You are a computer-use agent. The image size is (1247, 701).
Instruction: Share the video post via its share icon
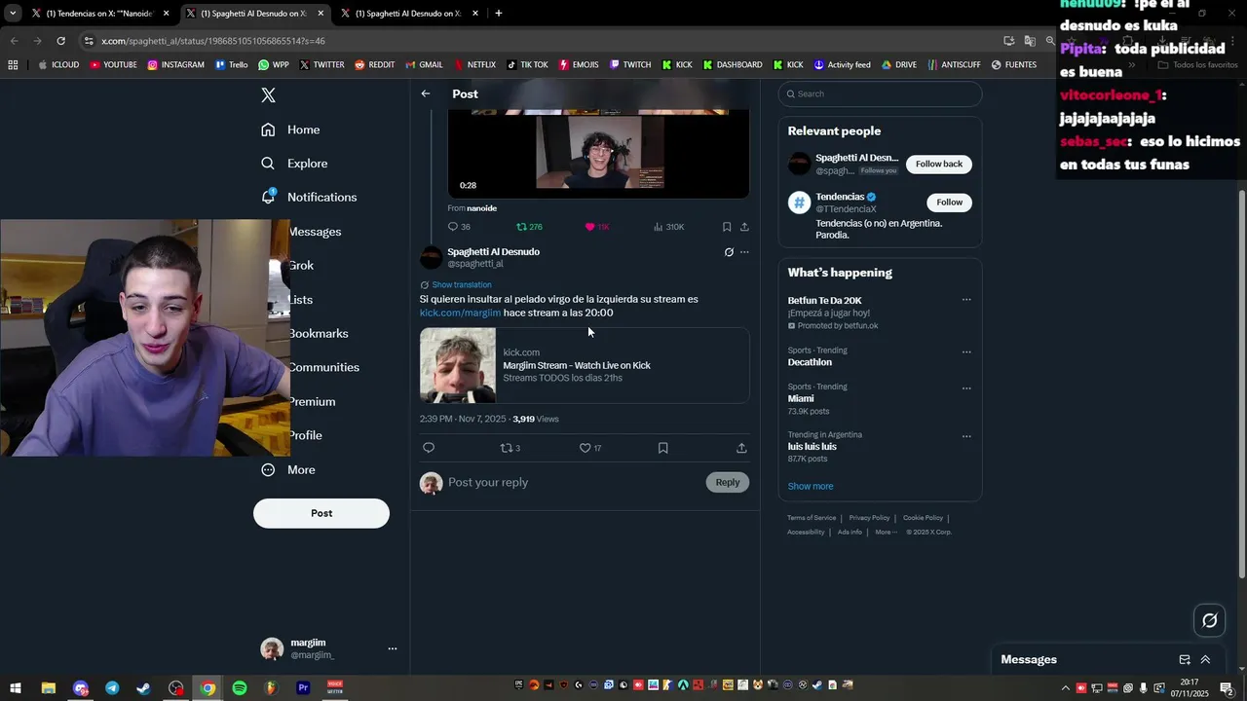(x=744, y=227)
